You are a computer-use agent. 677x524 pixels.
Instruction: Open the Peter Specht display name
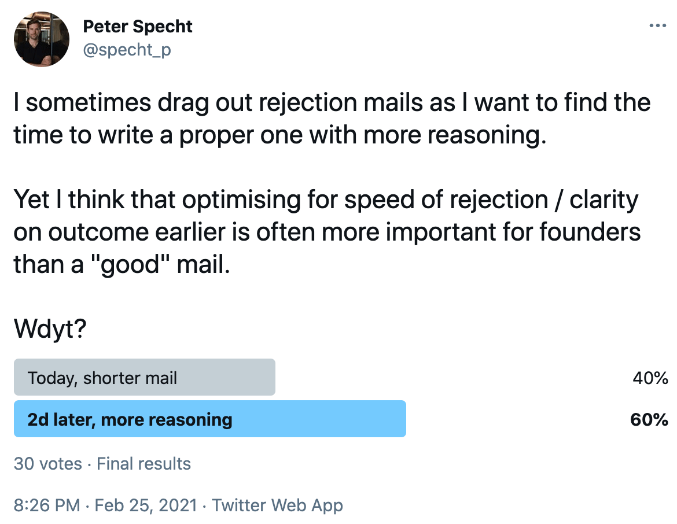pos(137,27)
